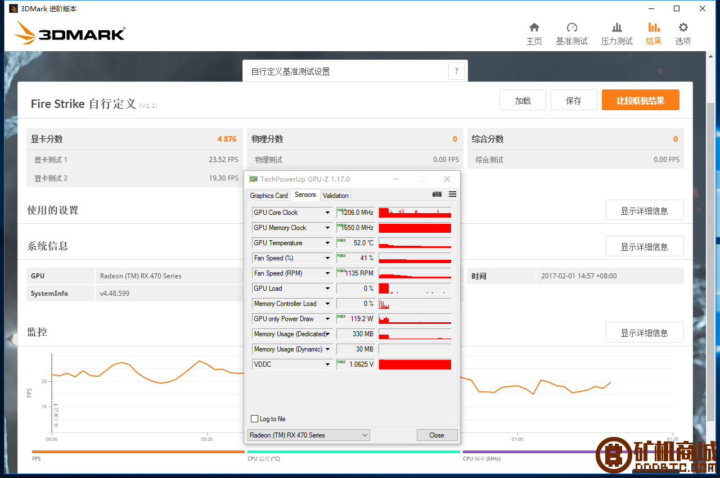Click the GPU-Z title bar app icon
The width and height of the screenshot is (720, 478).
tap(253, 179)
